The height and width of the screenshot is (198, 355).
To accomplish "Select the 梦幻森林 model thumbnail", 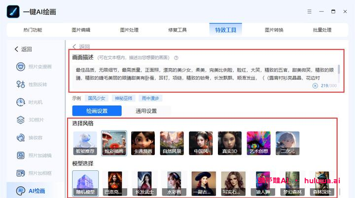I will pos(292,184).
